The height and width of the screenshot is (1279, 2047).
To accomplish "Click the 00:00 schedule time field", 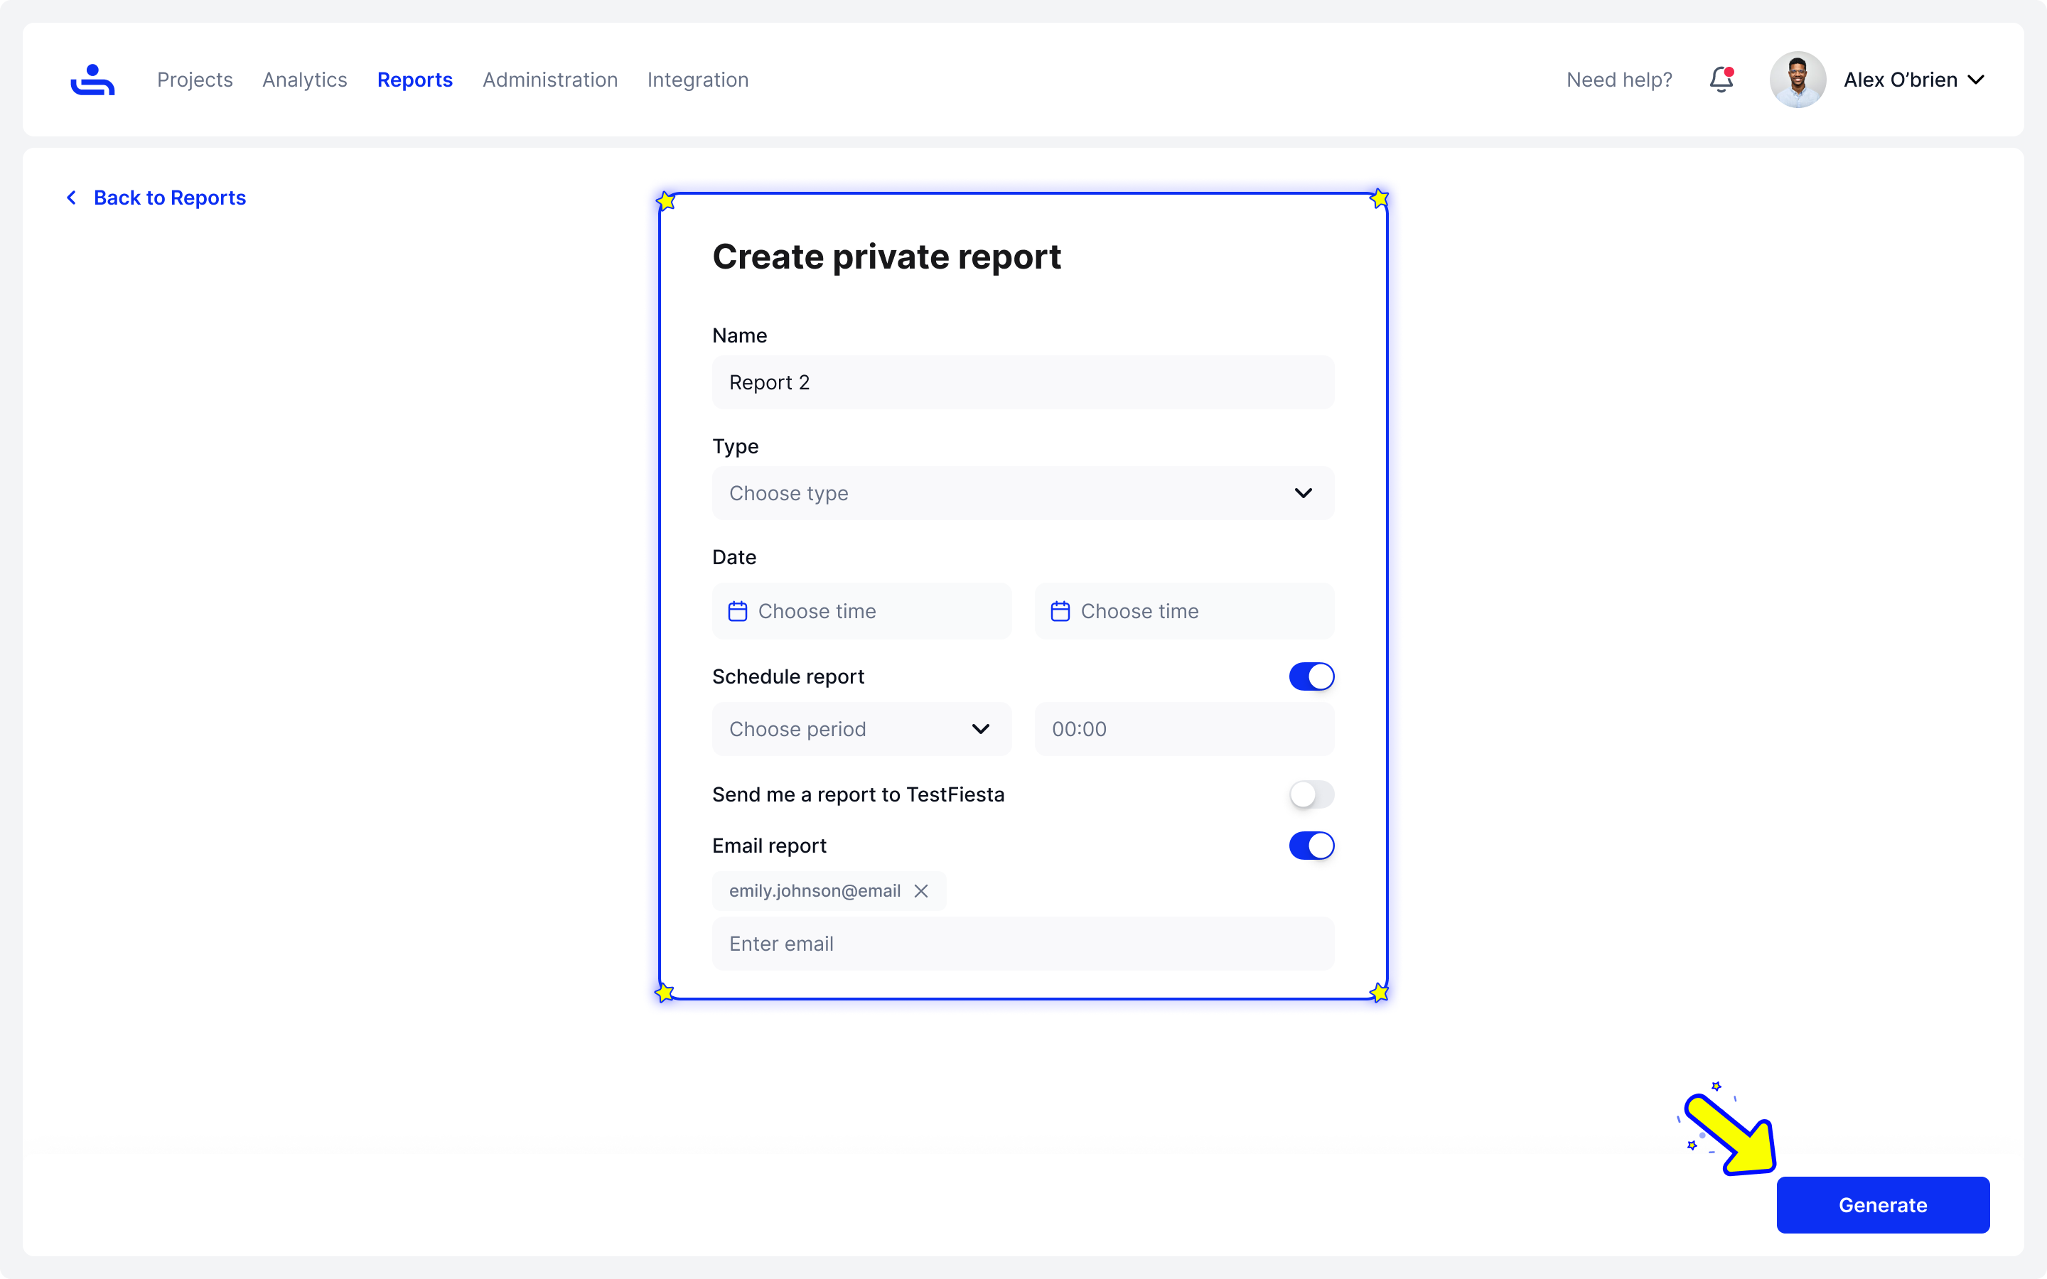I will (x=1184, y=729).
